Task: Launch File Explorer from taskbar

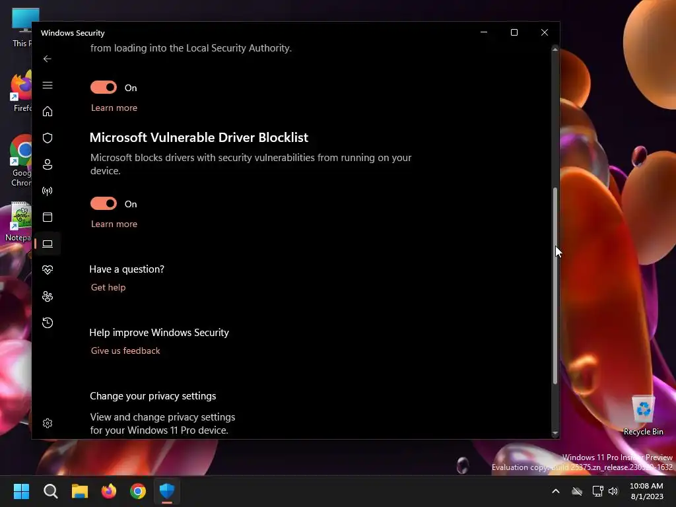Action: pos(80,491)
